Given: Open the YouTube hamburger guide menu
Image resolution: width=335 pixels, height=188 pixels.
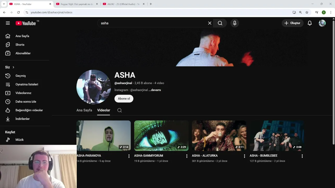Looking at the screenshot, I should 8,23.
